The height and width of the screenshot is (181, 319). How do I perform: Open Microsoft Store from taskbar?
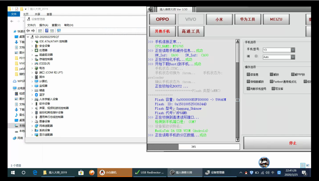81,173
